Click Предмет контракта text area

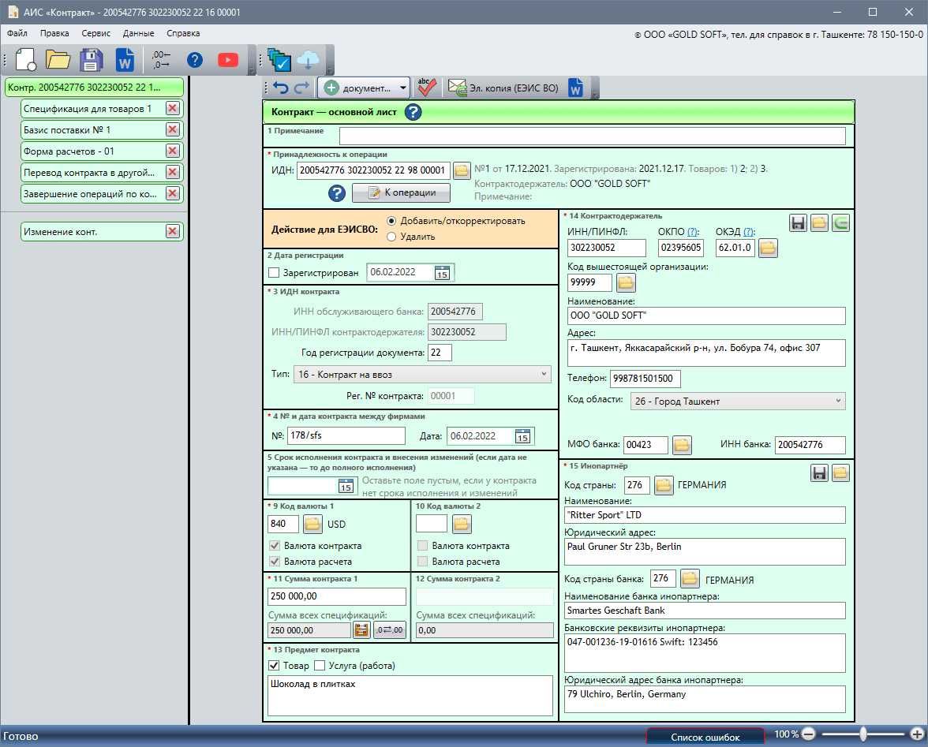pyautogui.click(x=410, y=697)
